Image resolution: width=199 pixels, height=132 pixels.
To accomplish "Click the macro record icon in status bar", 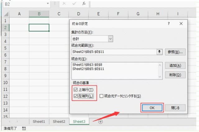I will [x=24, y=128].
